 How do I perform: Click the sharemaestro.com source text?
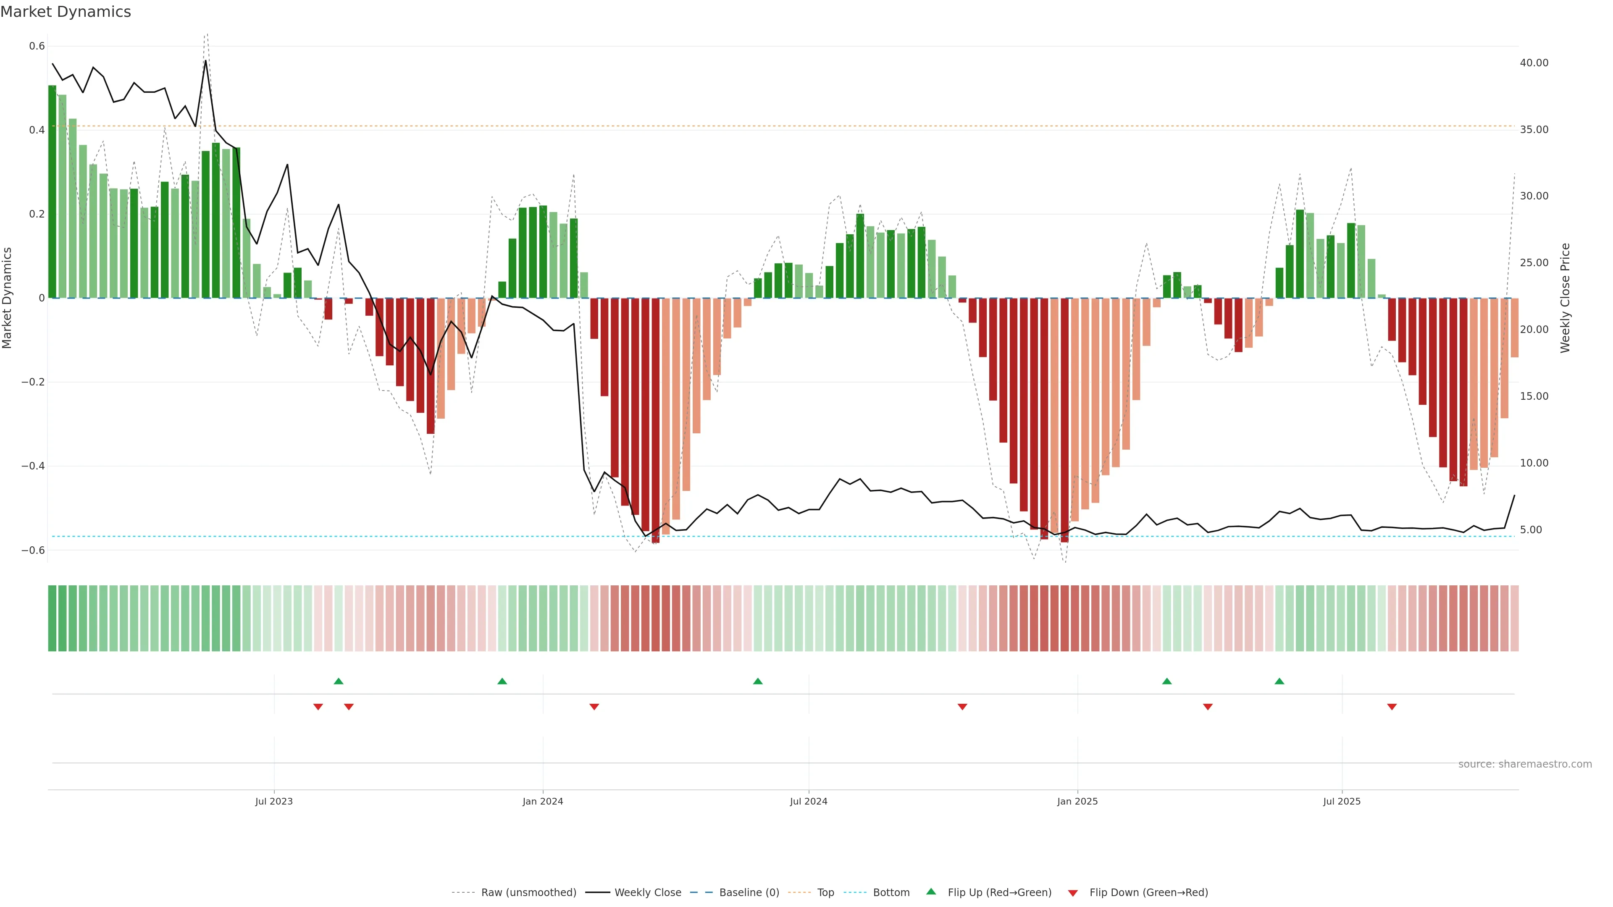pyautogui.click(x=1525, y=764)
